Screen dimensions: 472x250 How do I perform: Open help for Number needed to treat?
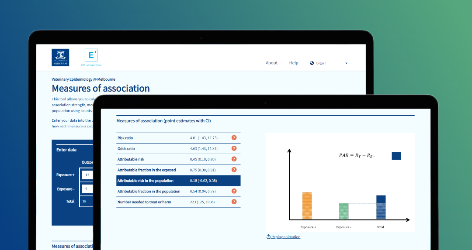pyautogui.click(x=234, y=202)
